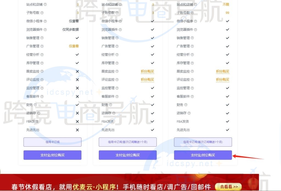Click 信用卡订阅 button in first plan
281x191 pixels.
pos(52,142)
